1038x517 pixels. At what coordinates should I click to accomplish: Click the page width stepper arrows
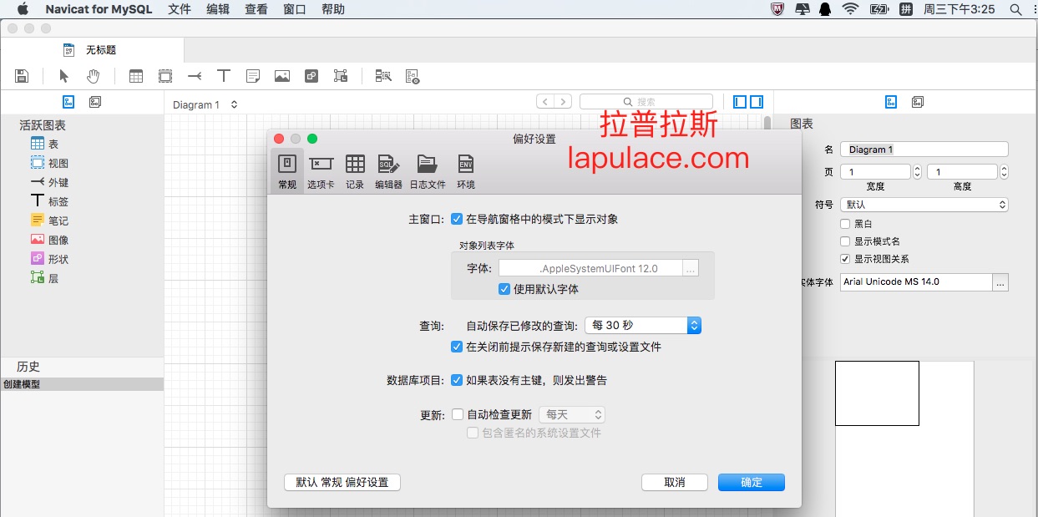[x=917, y=171]
